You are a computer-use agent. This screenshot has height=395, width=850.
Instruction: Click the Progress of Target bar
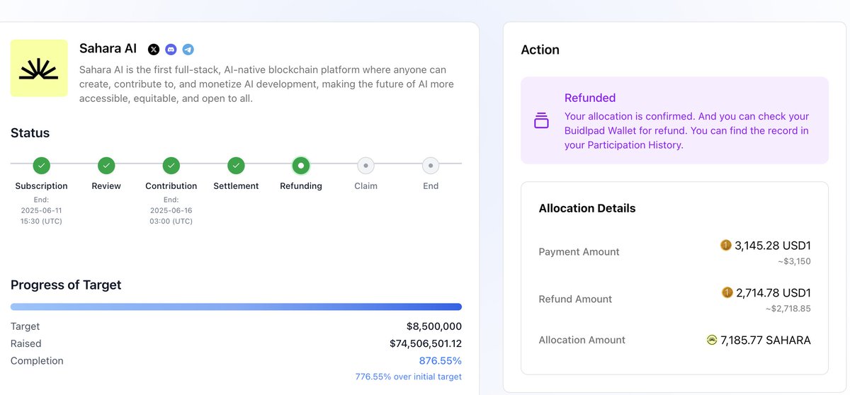236,307
